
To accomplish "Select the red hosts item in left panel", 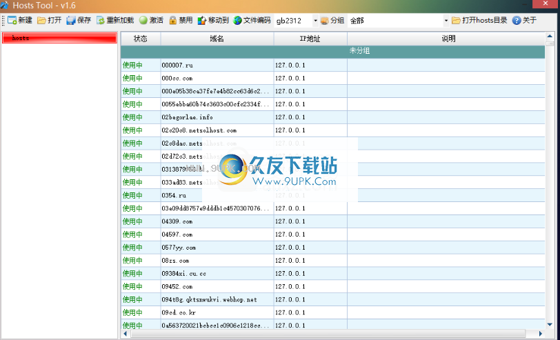I will (59, 38).
